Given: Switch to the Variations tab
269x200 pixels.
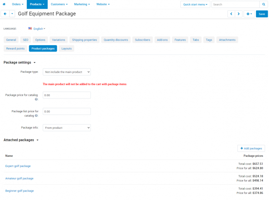Looking at the screenshot, I should (x=58, y=40).
